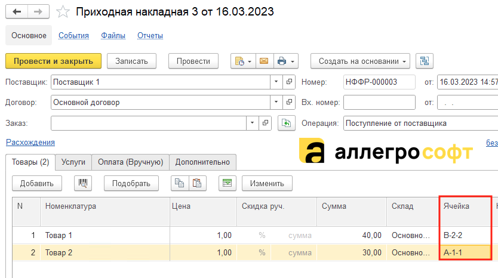Click the Цена column header
The image size is (498, 278).
coord(203,212)
